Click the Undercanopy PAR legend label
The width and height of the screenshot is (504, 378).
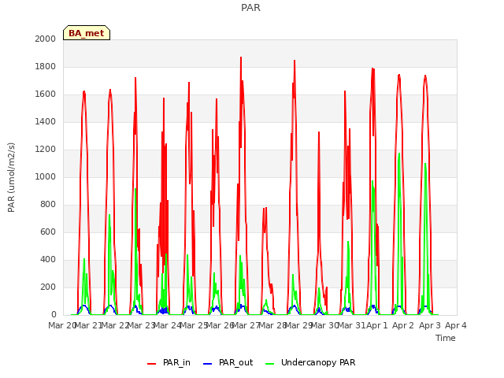[x=318, y=362]
